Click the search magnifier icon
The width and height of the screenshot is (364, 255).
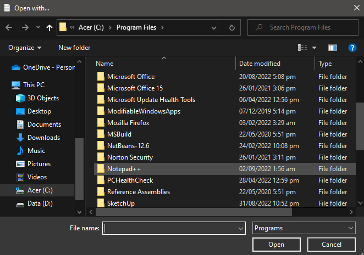coord(259,27)
